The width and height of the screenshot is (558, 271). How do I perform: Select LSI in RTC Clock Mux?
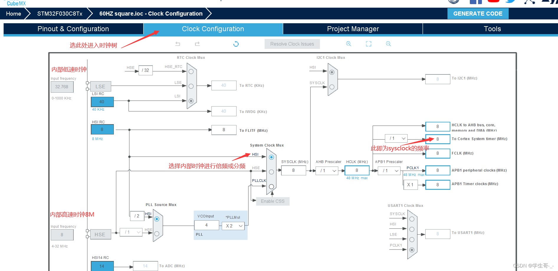coord(191,101)
